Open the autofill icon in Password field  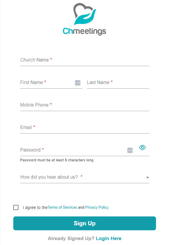[x=130, y=150]
